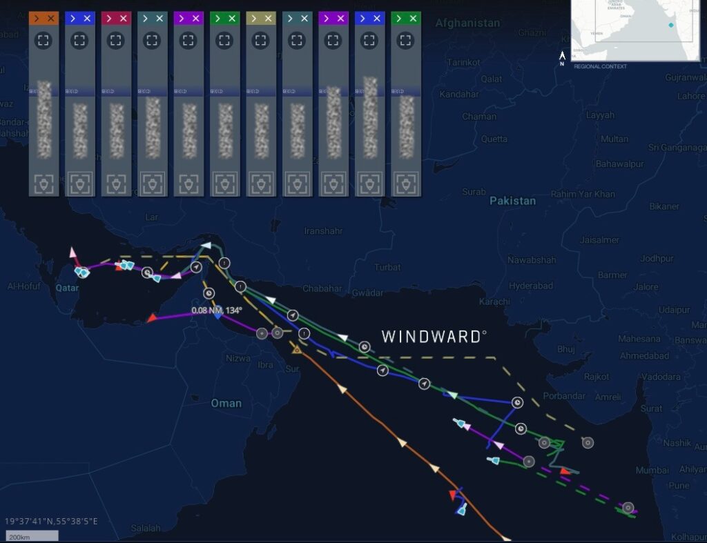Click the Pakistan country label
This screenshot has height=543, width=707.
513,201
